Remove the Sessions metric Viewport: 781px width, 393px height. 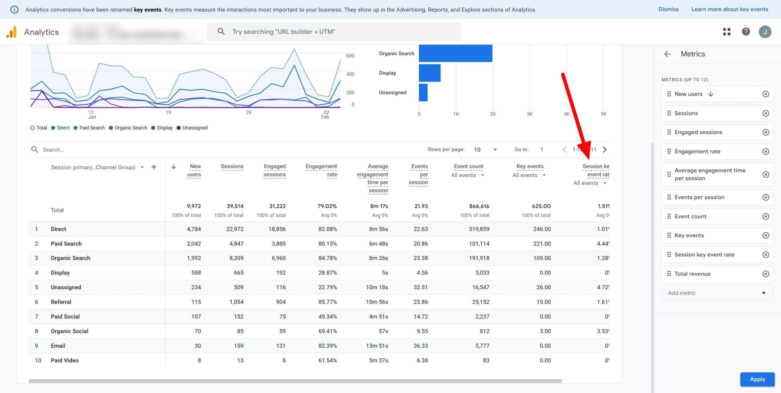(766, 113)
